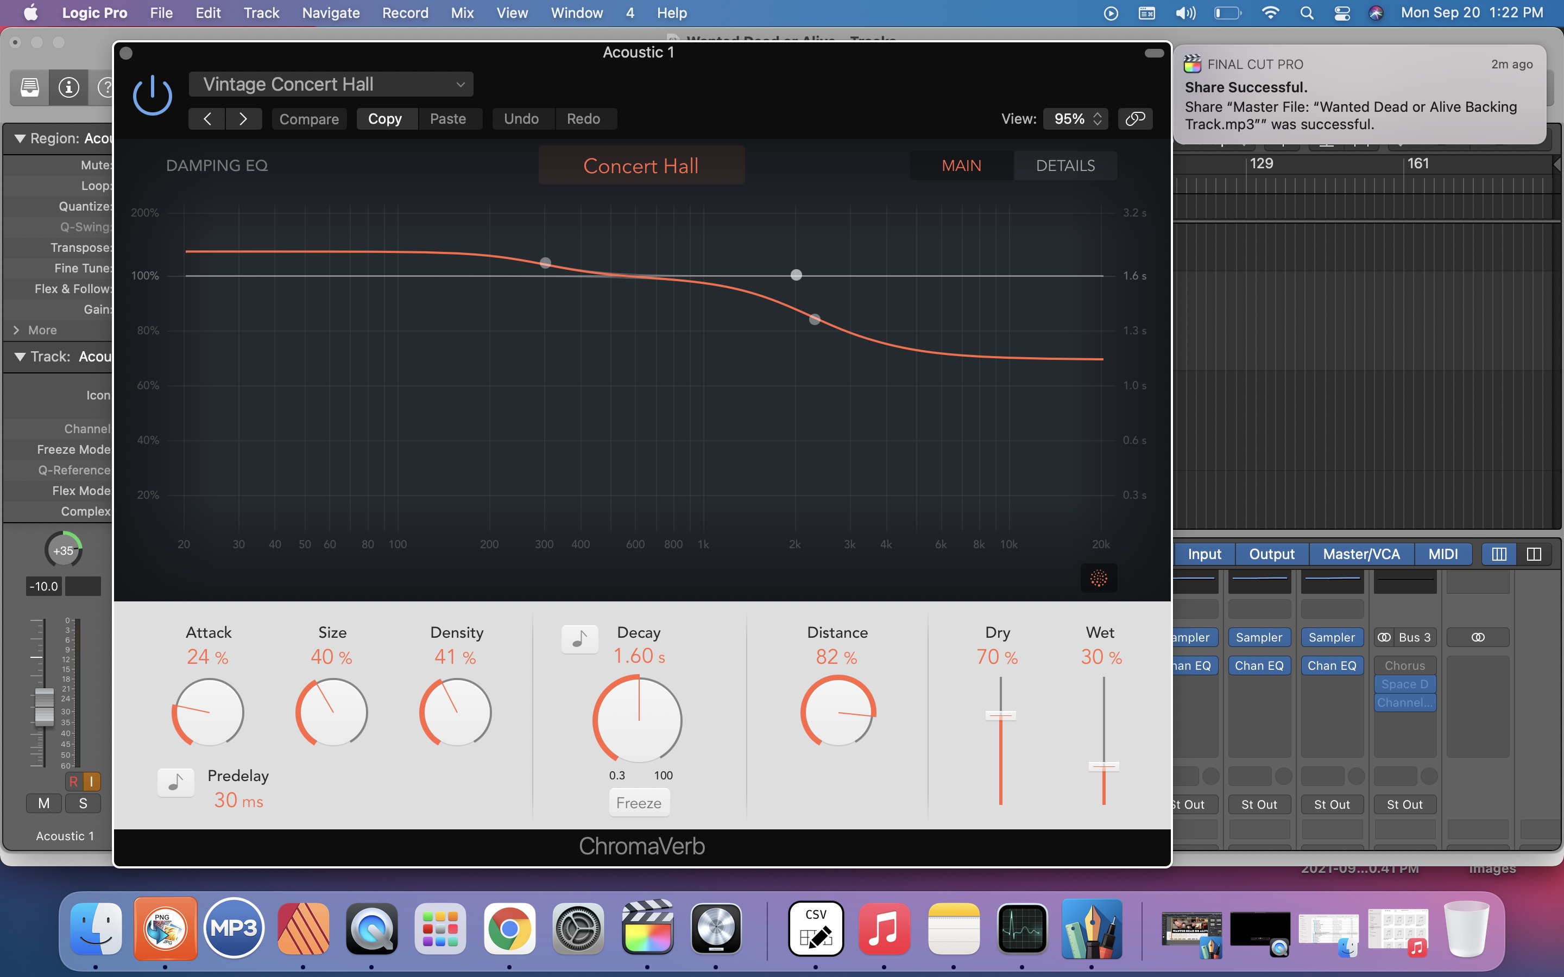The width and height of the screenshot is (1564, 977).
Task: Click the plugin link chain icon
Action: pos(1135,119)
